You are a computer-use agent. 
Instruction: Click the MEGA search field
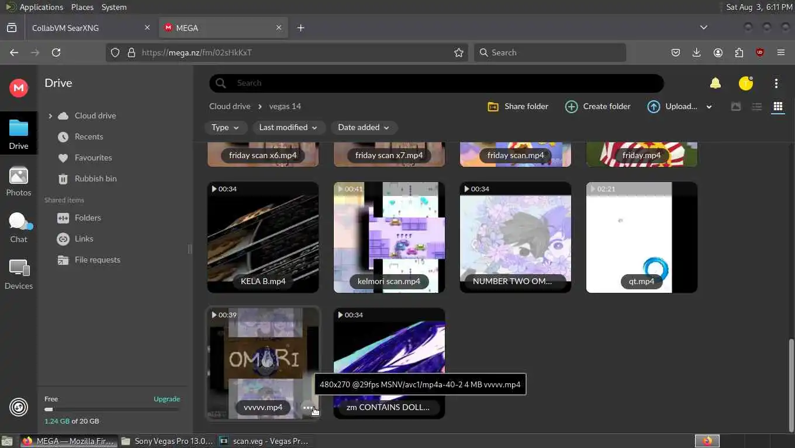pyautogui.click(x=436, y=83)
